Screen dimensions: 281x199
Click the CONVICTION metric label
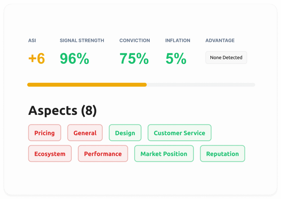[x=134, y=41]
